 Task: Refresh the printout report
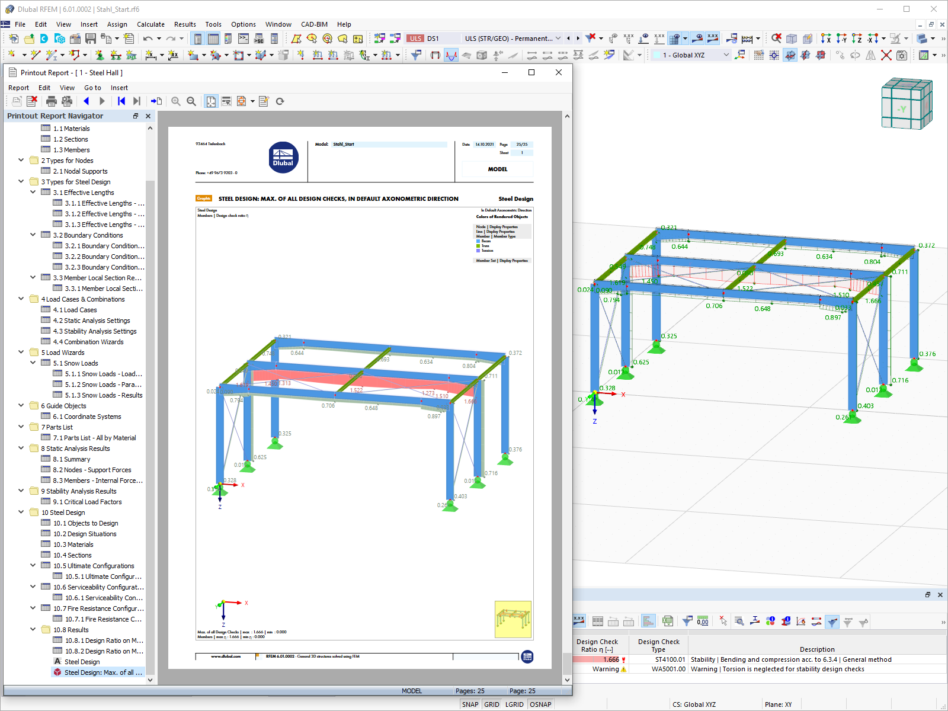pos(280,101)
